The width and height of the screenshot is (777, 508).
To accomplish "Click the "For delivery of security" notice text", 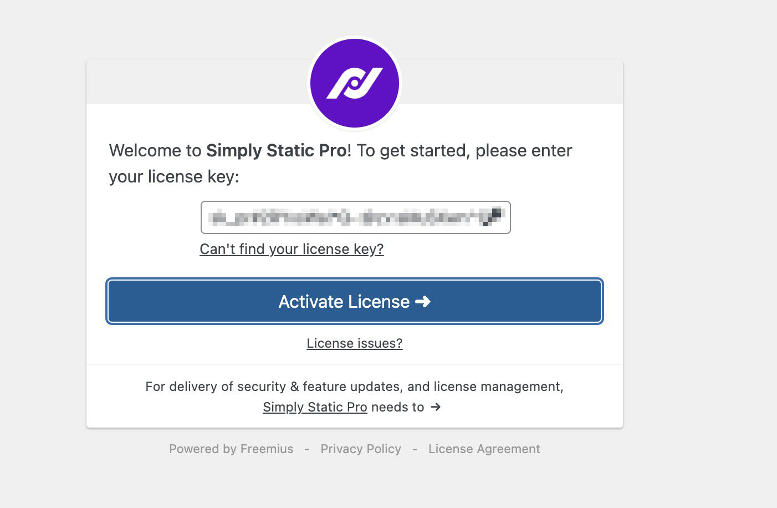I will [354, 387].
